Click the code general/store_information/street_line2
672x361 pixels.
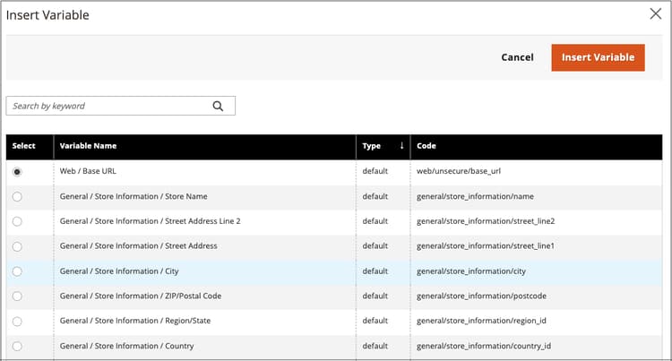486,221
